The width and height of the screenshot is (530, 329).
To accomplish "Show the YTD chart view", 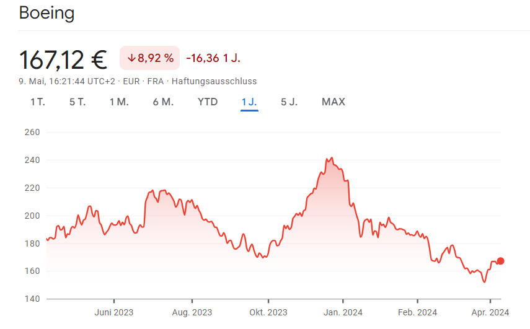I will [208, 102].
